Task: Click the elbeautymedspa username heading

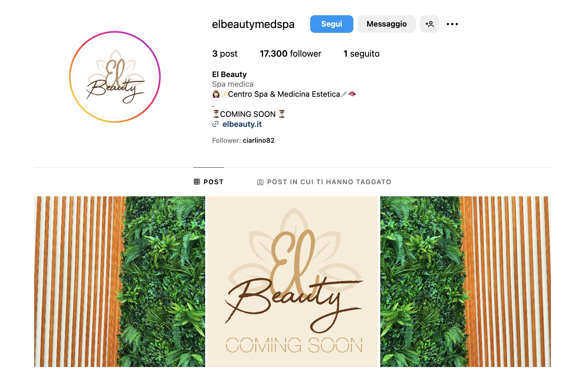Action: click(253, 24)
